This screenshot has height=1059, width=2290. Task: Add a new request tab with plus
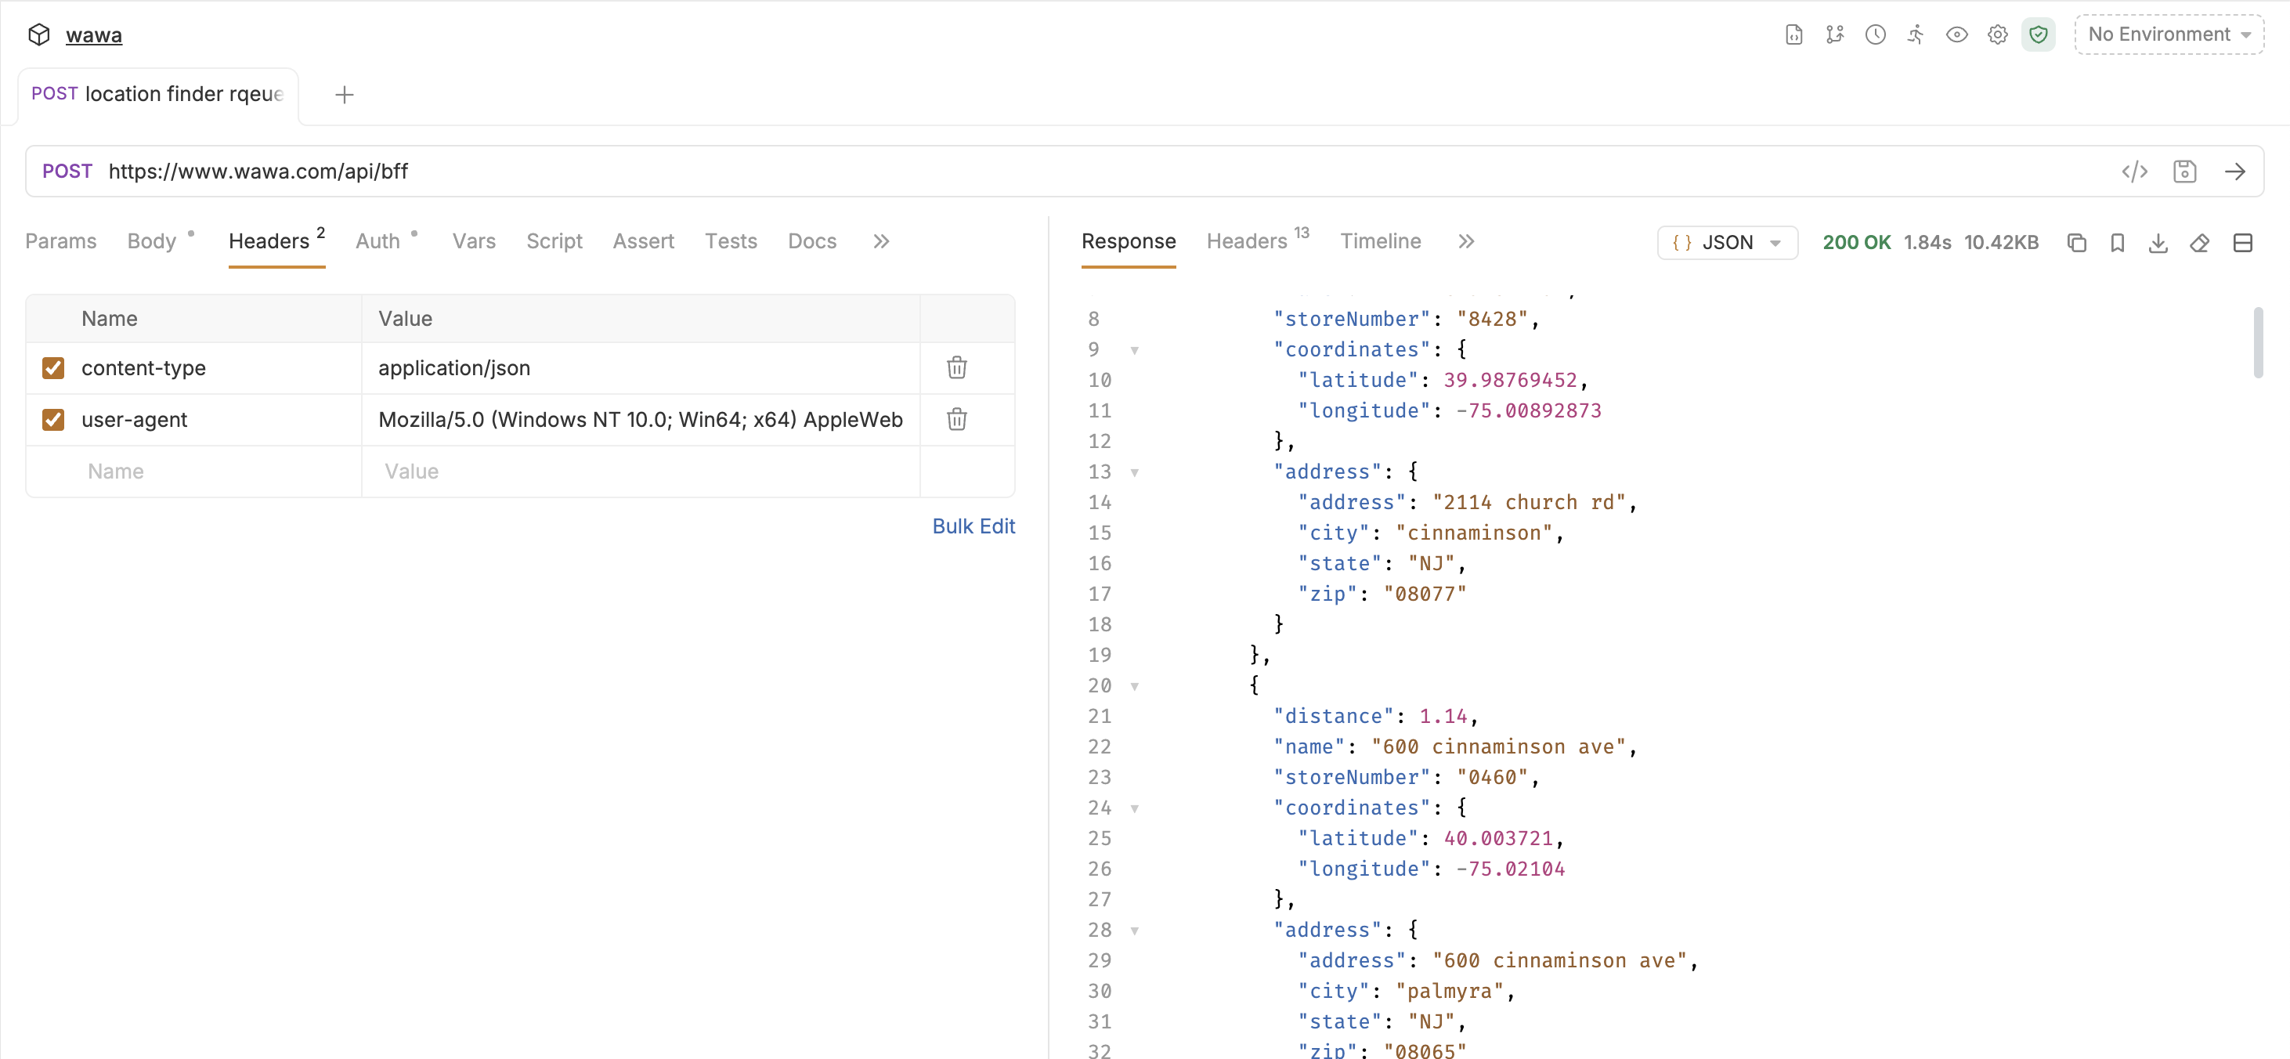click(x=344, y=94)
